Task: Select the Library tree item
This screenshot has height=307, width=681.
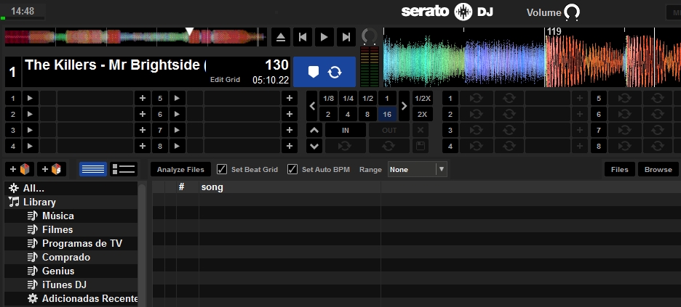Action: click(71, 202)
